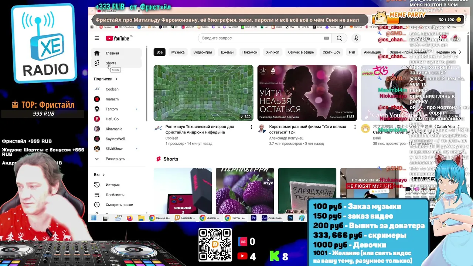Open the on-screen keyboard in search box
473x266 pixels.
click(x=326, y=38)
